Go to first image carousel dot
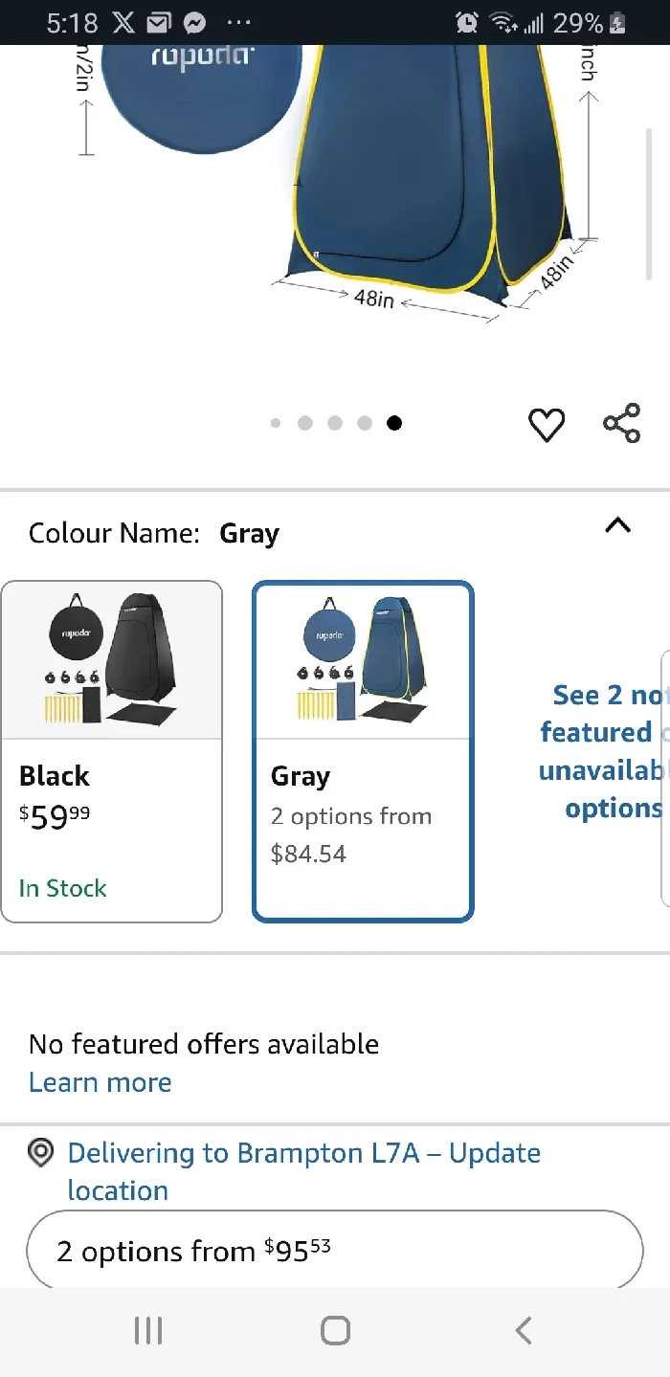Image resolution: width=670 pixels, height=1377 pixels. click(x=276, y=423)
